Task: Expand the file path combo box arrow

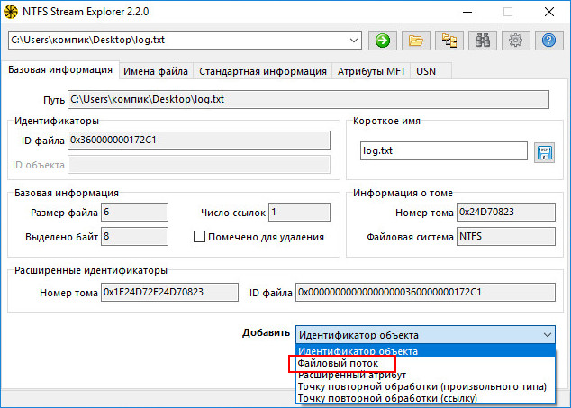Action: click(x=354, y=40)
